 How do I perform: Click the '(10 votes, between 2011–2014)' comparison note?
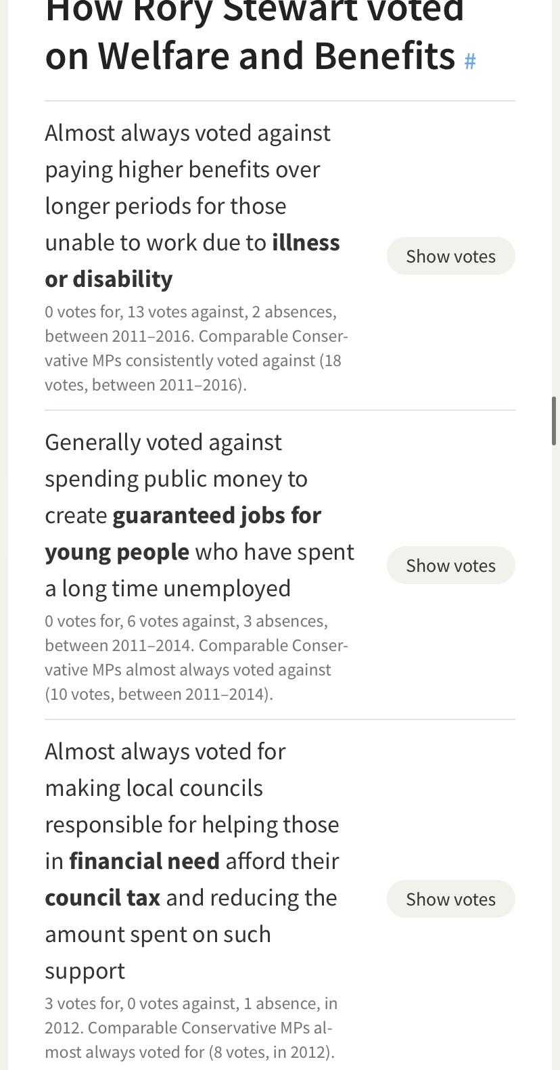(159, 694)
